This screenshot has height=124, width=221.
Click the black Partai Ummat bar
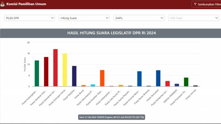click(195, 86)
